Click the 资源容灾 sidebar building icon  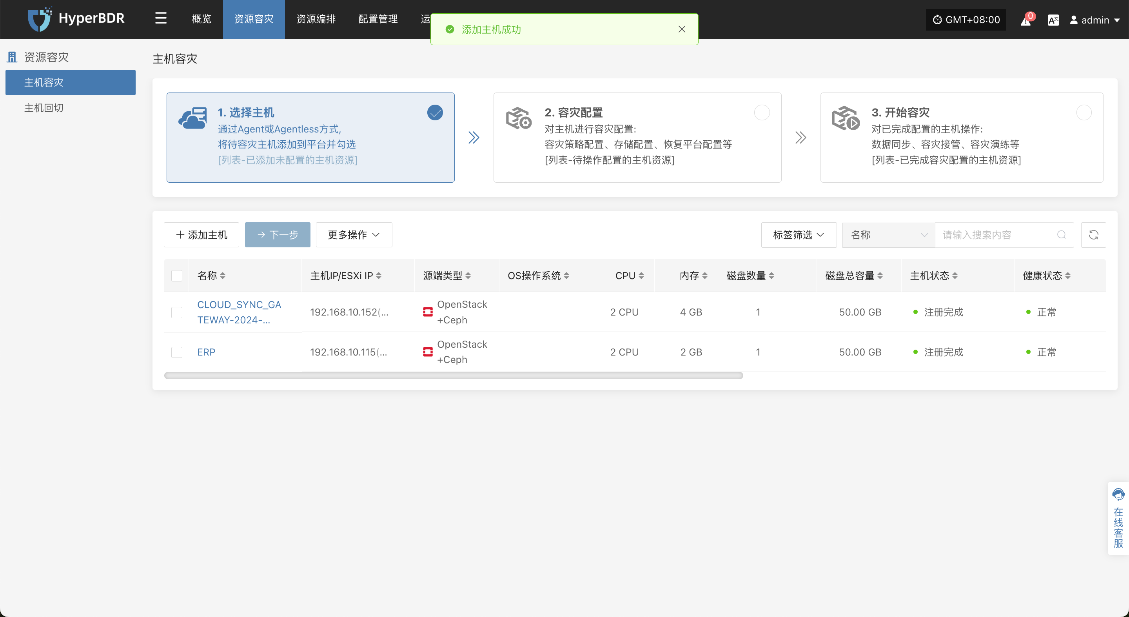tap(12, 57)
